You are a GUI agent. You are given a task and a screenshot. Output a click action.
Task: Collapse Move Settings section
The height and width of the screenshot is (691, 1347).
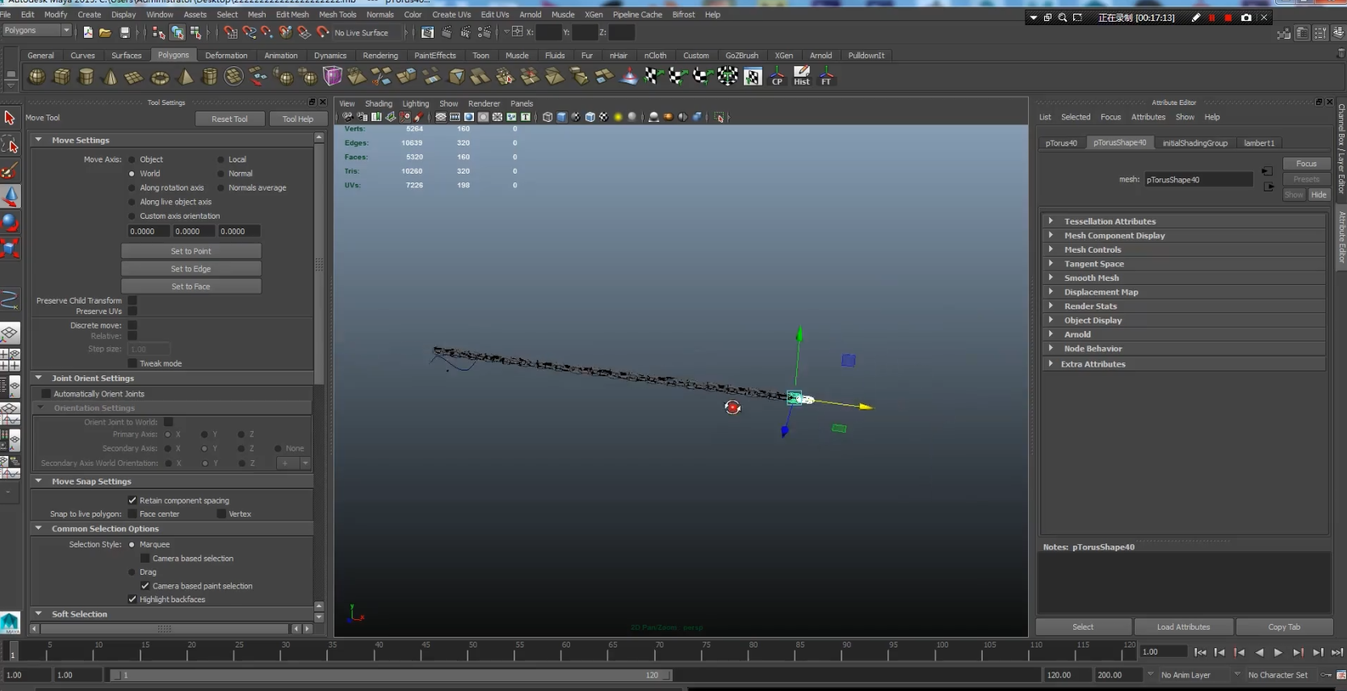[38, 140]
